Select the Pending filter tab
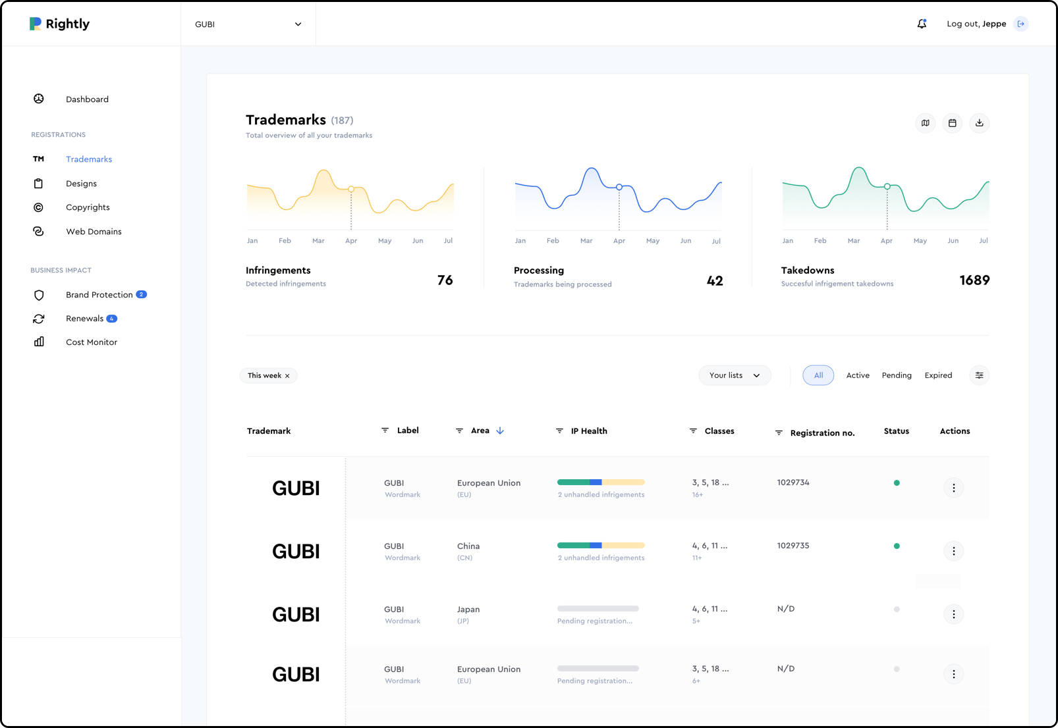This screenshot has width=1058, height=728. 897,375
